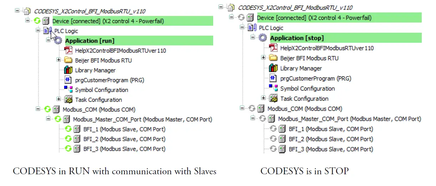Collapse PLC Logic node in stop tree
This screenshot has width=436, height=186.
click(242, 27)
